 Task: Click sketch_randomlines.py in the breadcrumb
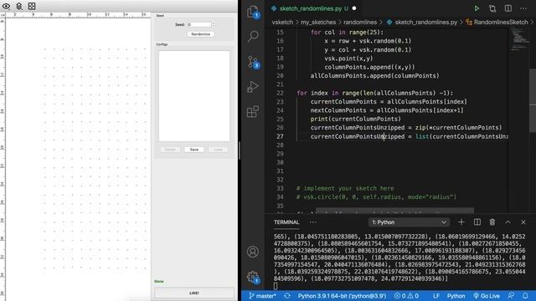click(426, 23)
